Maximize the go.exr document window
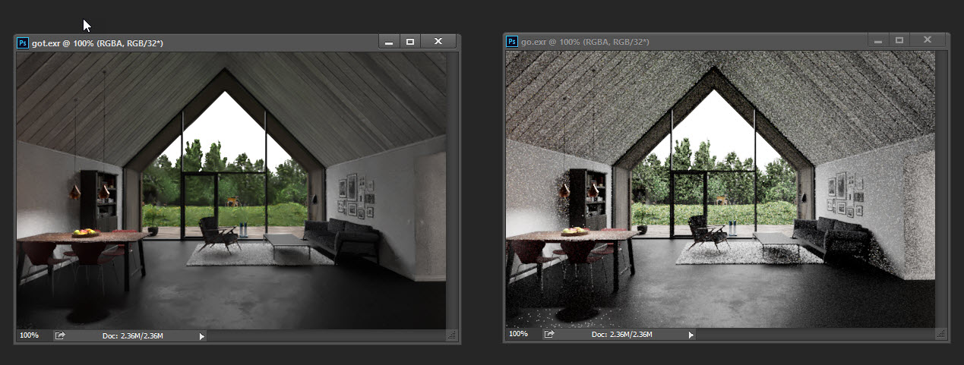The image size is (964, 365). [899, 40]
